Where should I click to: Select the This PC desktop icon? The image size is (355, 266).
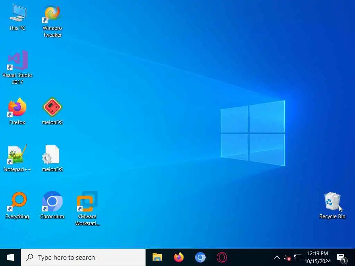tap(17, 18)
